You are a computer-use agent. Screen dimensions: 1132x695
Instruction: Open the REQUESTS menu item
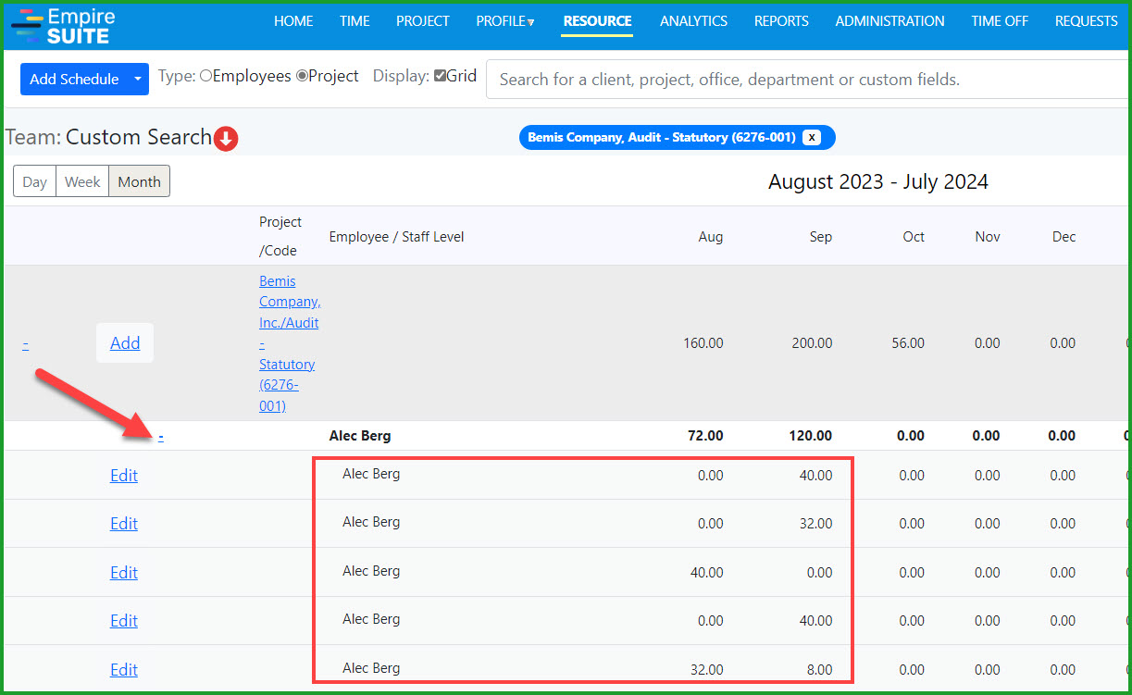pyautogui.click(x=1086, y=21)
